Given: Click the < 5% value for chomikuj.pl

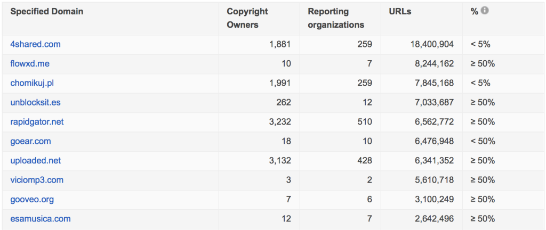Looking at the screenshot, I should (x=480, y=84).
